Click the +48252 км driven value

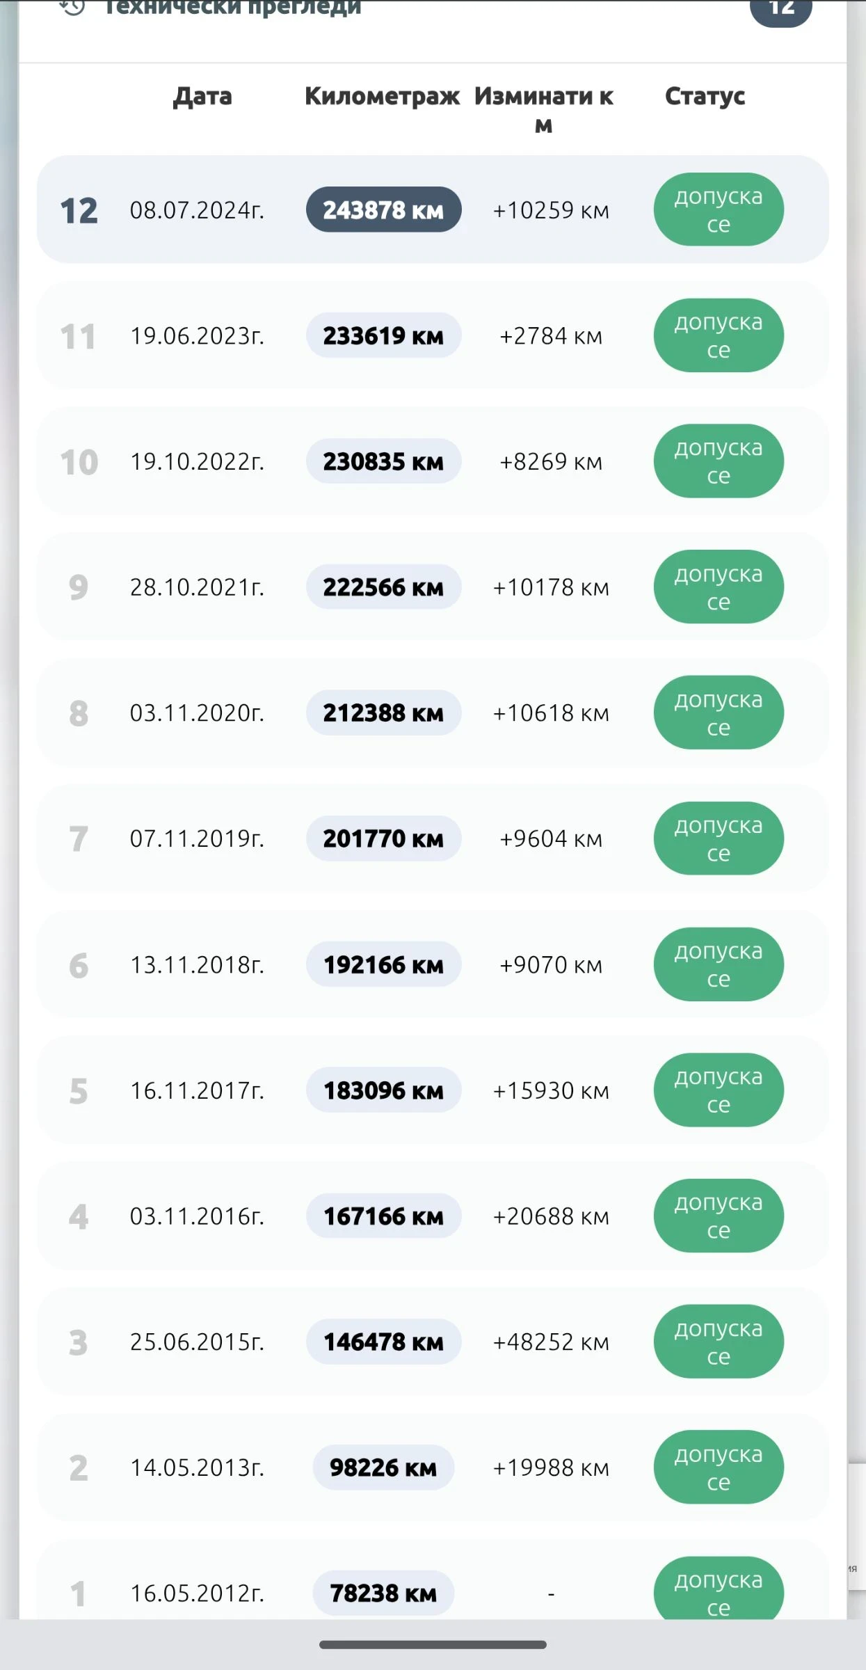[551, 1342]
